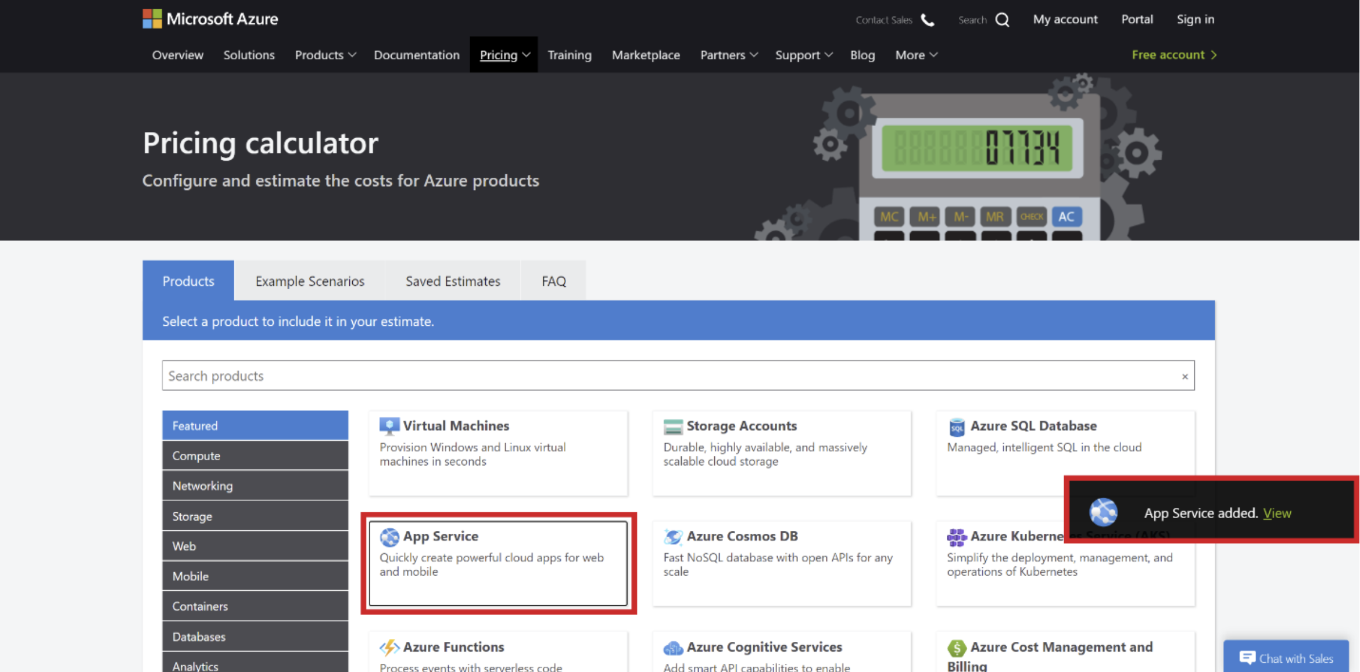Image resolution: width=1360 pixels, height=672 pixels.
Task: Open the Free account link
Action: (x=1173, y=55)
